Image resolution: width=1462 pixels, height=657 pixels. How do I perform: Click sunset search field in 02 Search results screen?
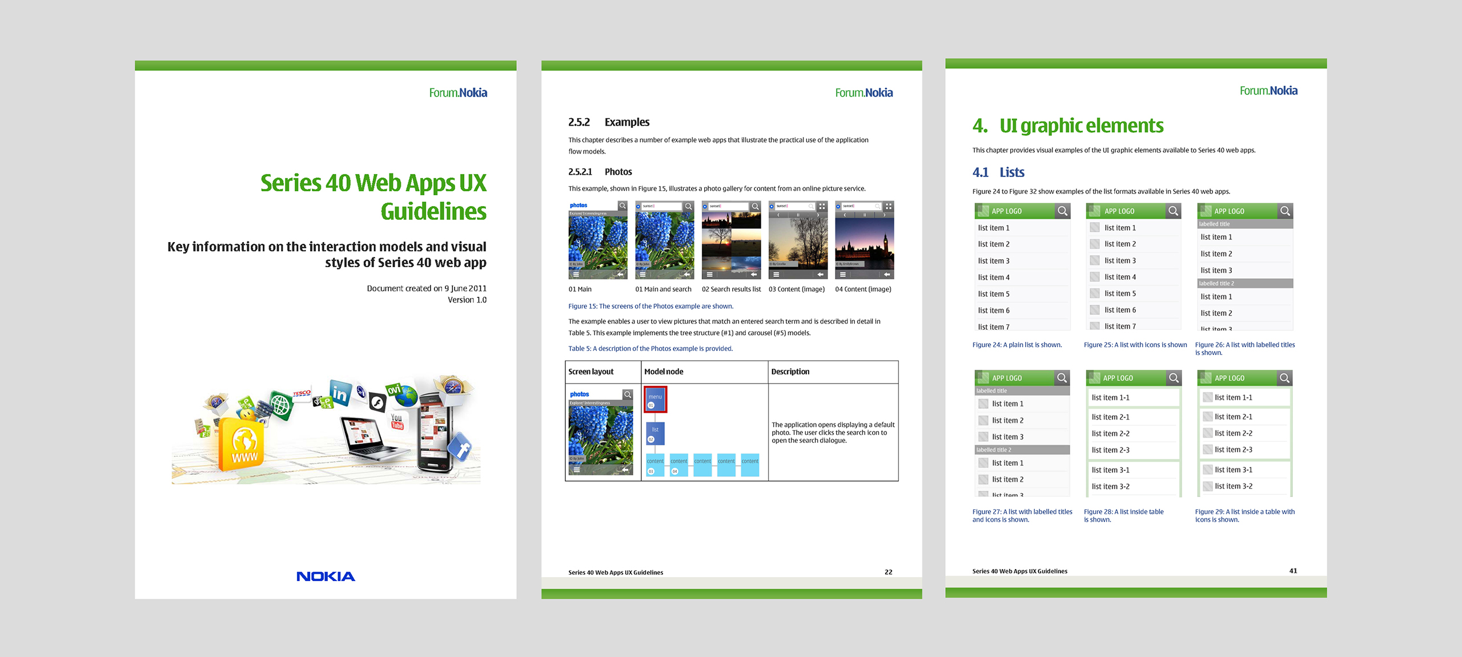click(x=728, y=206)
